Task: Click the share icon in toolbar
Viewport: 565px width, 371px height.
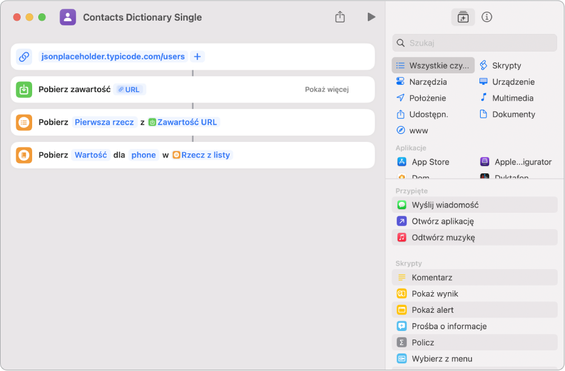Action: click(x=340, y=18)
